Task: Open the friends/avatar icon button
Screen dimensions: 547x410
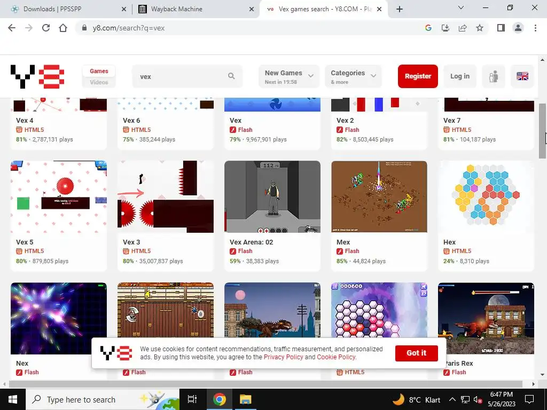Action: pos(493,76)
